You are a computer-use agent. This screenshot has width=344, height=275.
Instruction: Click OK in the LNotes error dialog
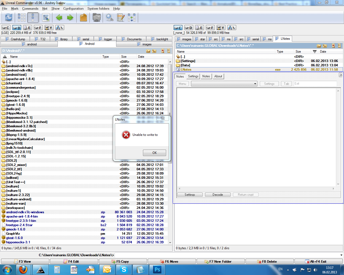click(155, 153)
